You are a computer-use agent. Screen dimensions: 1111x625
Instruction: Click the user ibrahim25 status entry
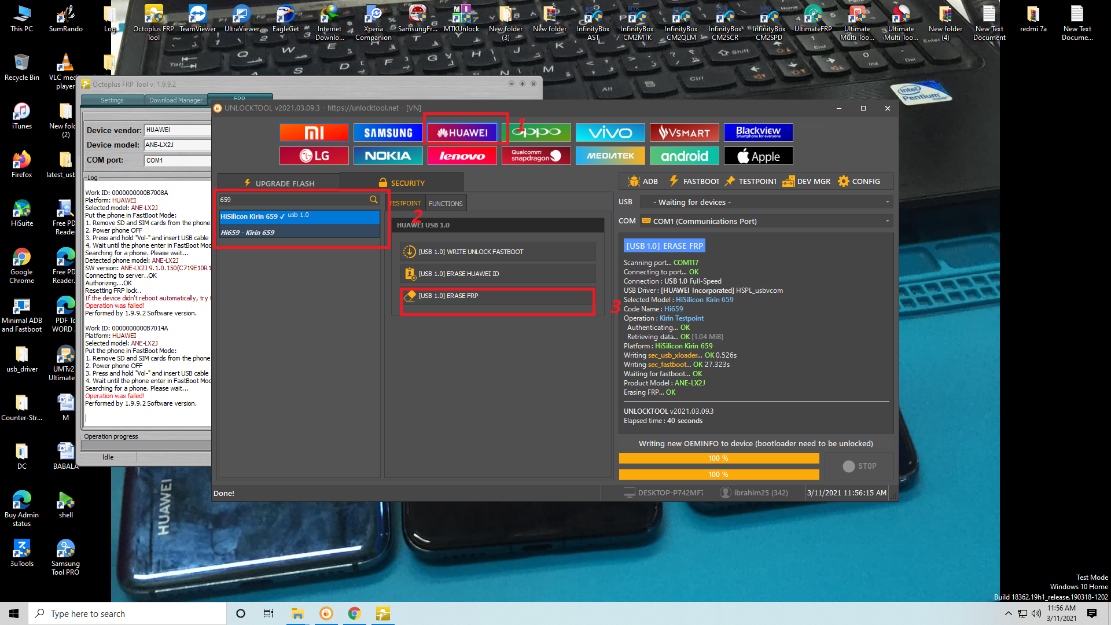[x=754, y=493]
